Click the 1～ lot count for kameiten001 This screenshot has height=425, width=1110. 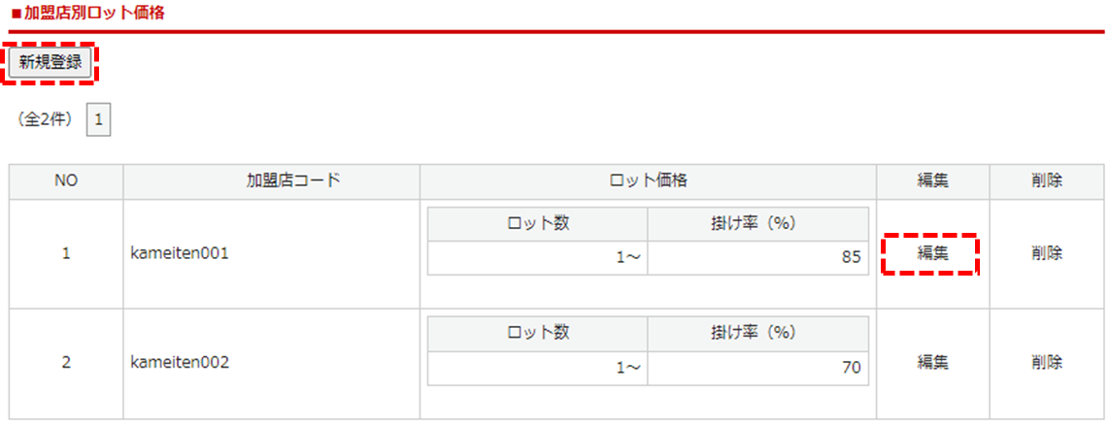pyautogui.click(x=537, y=259)
